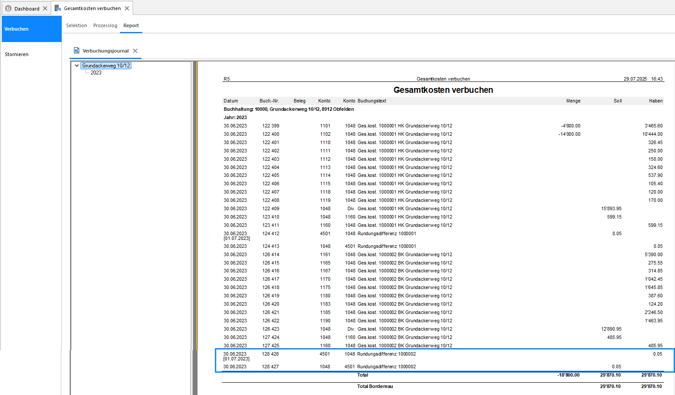675x395 pixels.
Task: Click the splitter between tree and report
Action: click(x=195, y=228)
